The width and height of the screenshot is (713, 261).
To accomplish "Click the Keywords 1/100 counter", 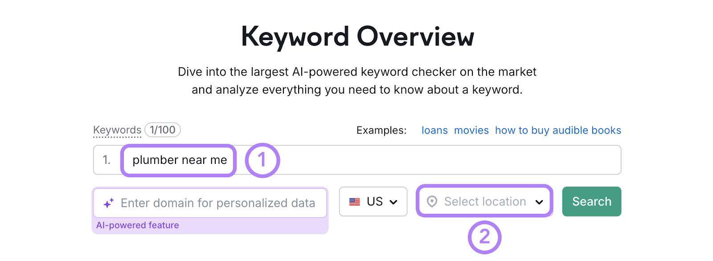I will tap(162, 130).
